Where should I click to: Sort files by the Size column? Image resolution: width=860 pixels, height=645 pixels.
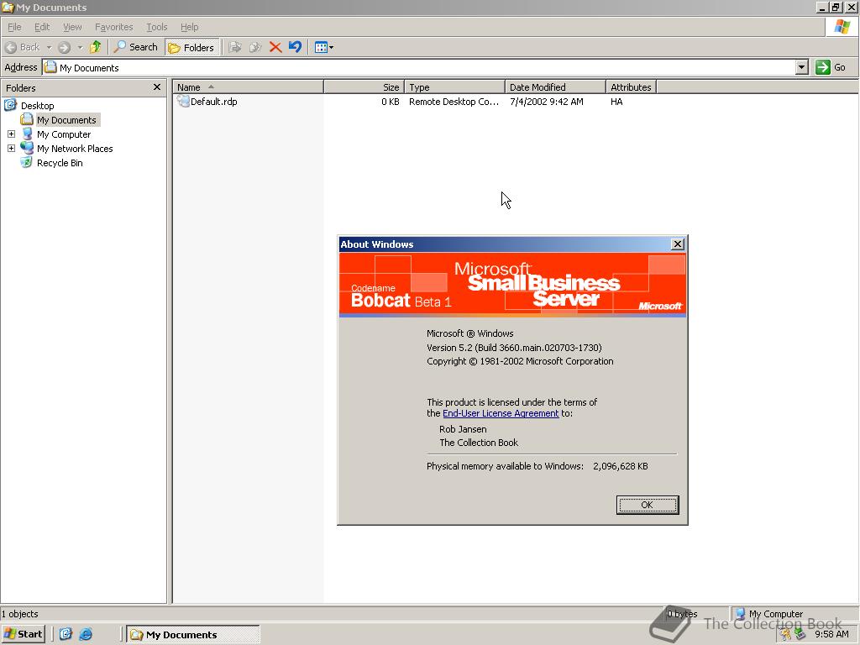[364, 87]
